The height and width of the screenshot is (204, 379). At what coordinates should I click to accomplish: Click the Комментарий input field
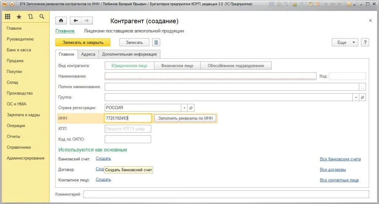point(226,194)
